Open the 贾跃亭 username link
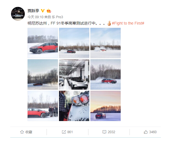 tap(33, 11)
